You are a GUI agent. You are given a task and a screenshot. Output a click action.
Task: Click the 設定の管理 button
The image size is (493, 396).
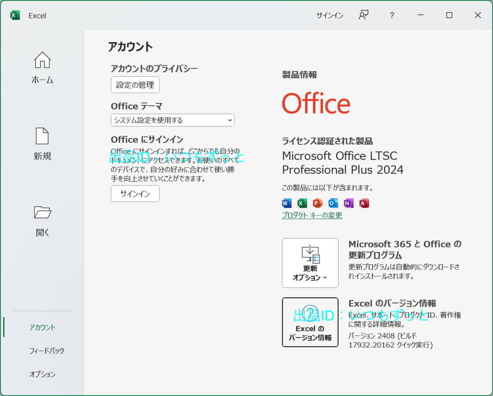coord(135,85)
